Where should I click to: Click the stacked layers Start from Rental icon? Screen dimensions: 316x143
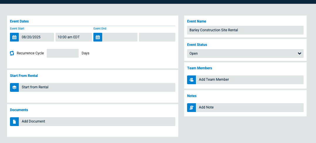coord(14,87)
